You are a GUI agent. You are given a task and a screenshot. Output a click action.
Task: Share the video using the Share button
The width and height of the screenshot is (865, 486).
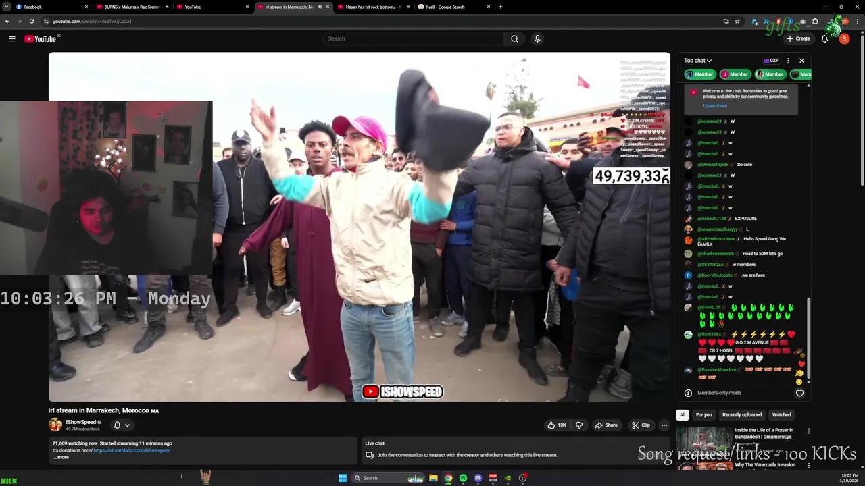tap(606, 425)
